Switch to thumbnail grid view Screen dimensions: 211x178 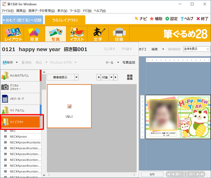130,77
